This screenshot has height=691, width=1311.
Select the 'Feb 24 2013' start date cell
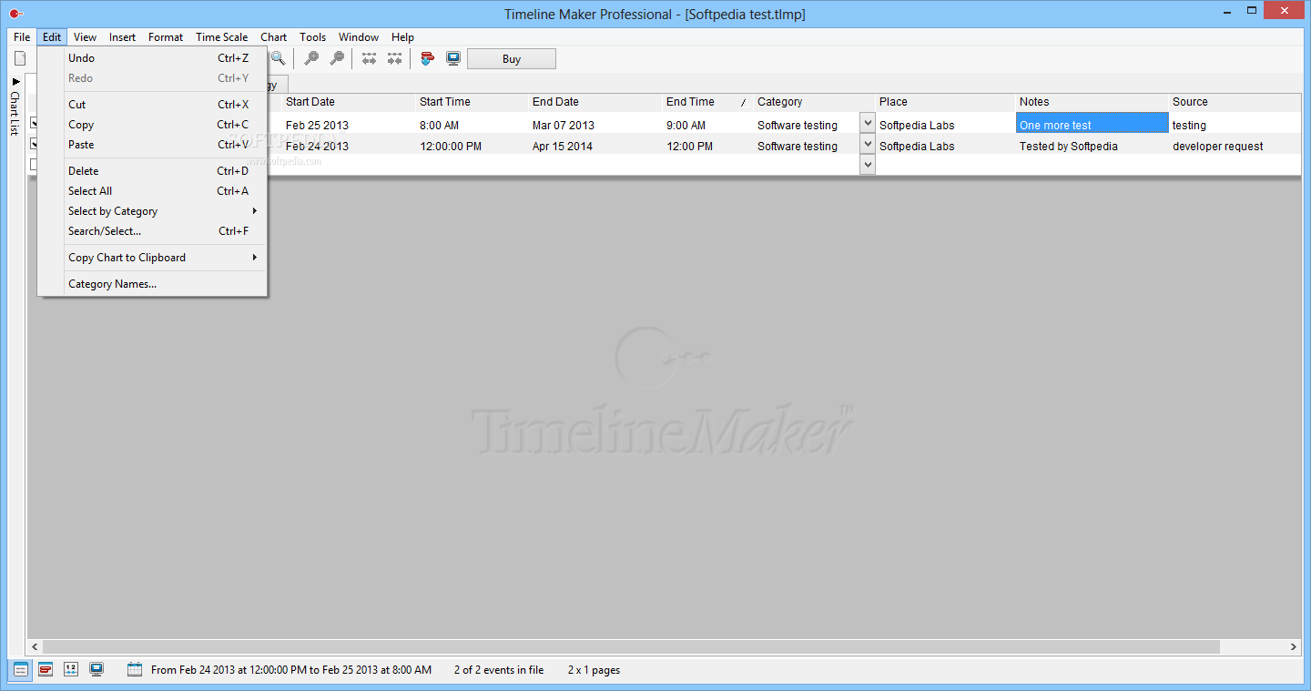(x=348, y=146)
